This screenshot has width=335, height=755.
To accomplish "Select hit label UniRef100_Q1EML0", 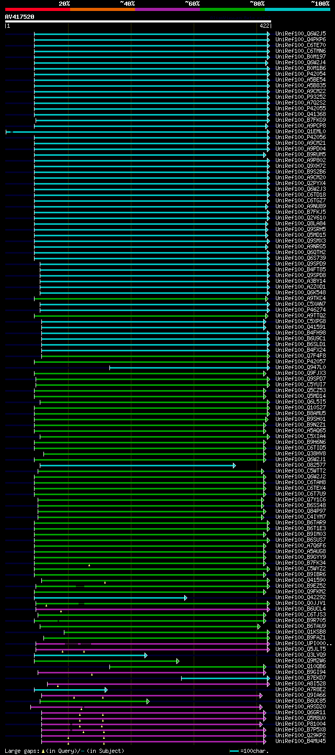I will coord(300,131).
